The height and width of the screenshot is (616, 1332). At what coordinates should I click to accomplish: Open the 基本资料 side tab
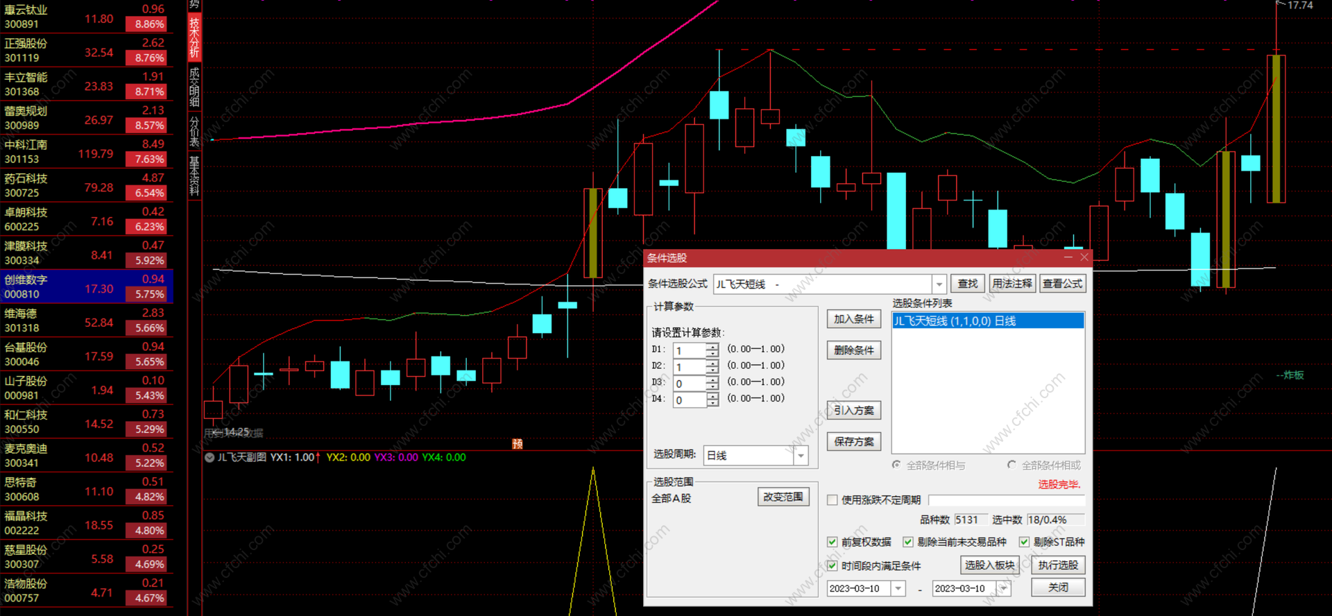point(194,176)
